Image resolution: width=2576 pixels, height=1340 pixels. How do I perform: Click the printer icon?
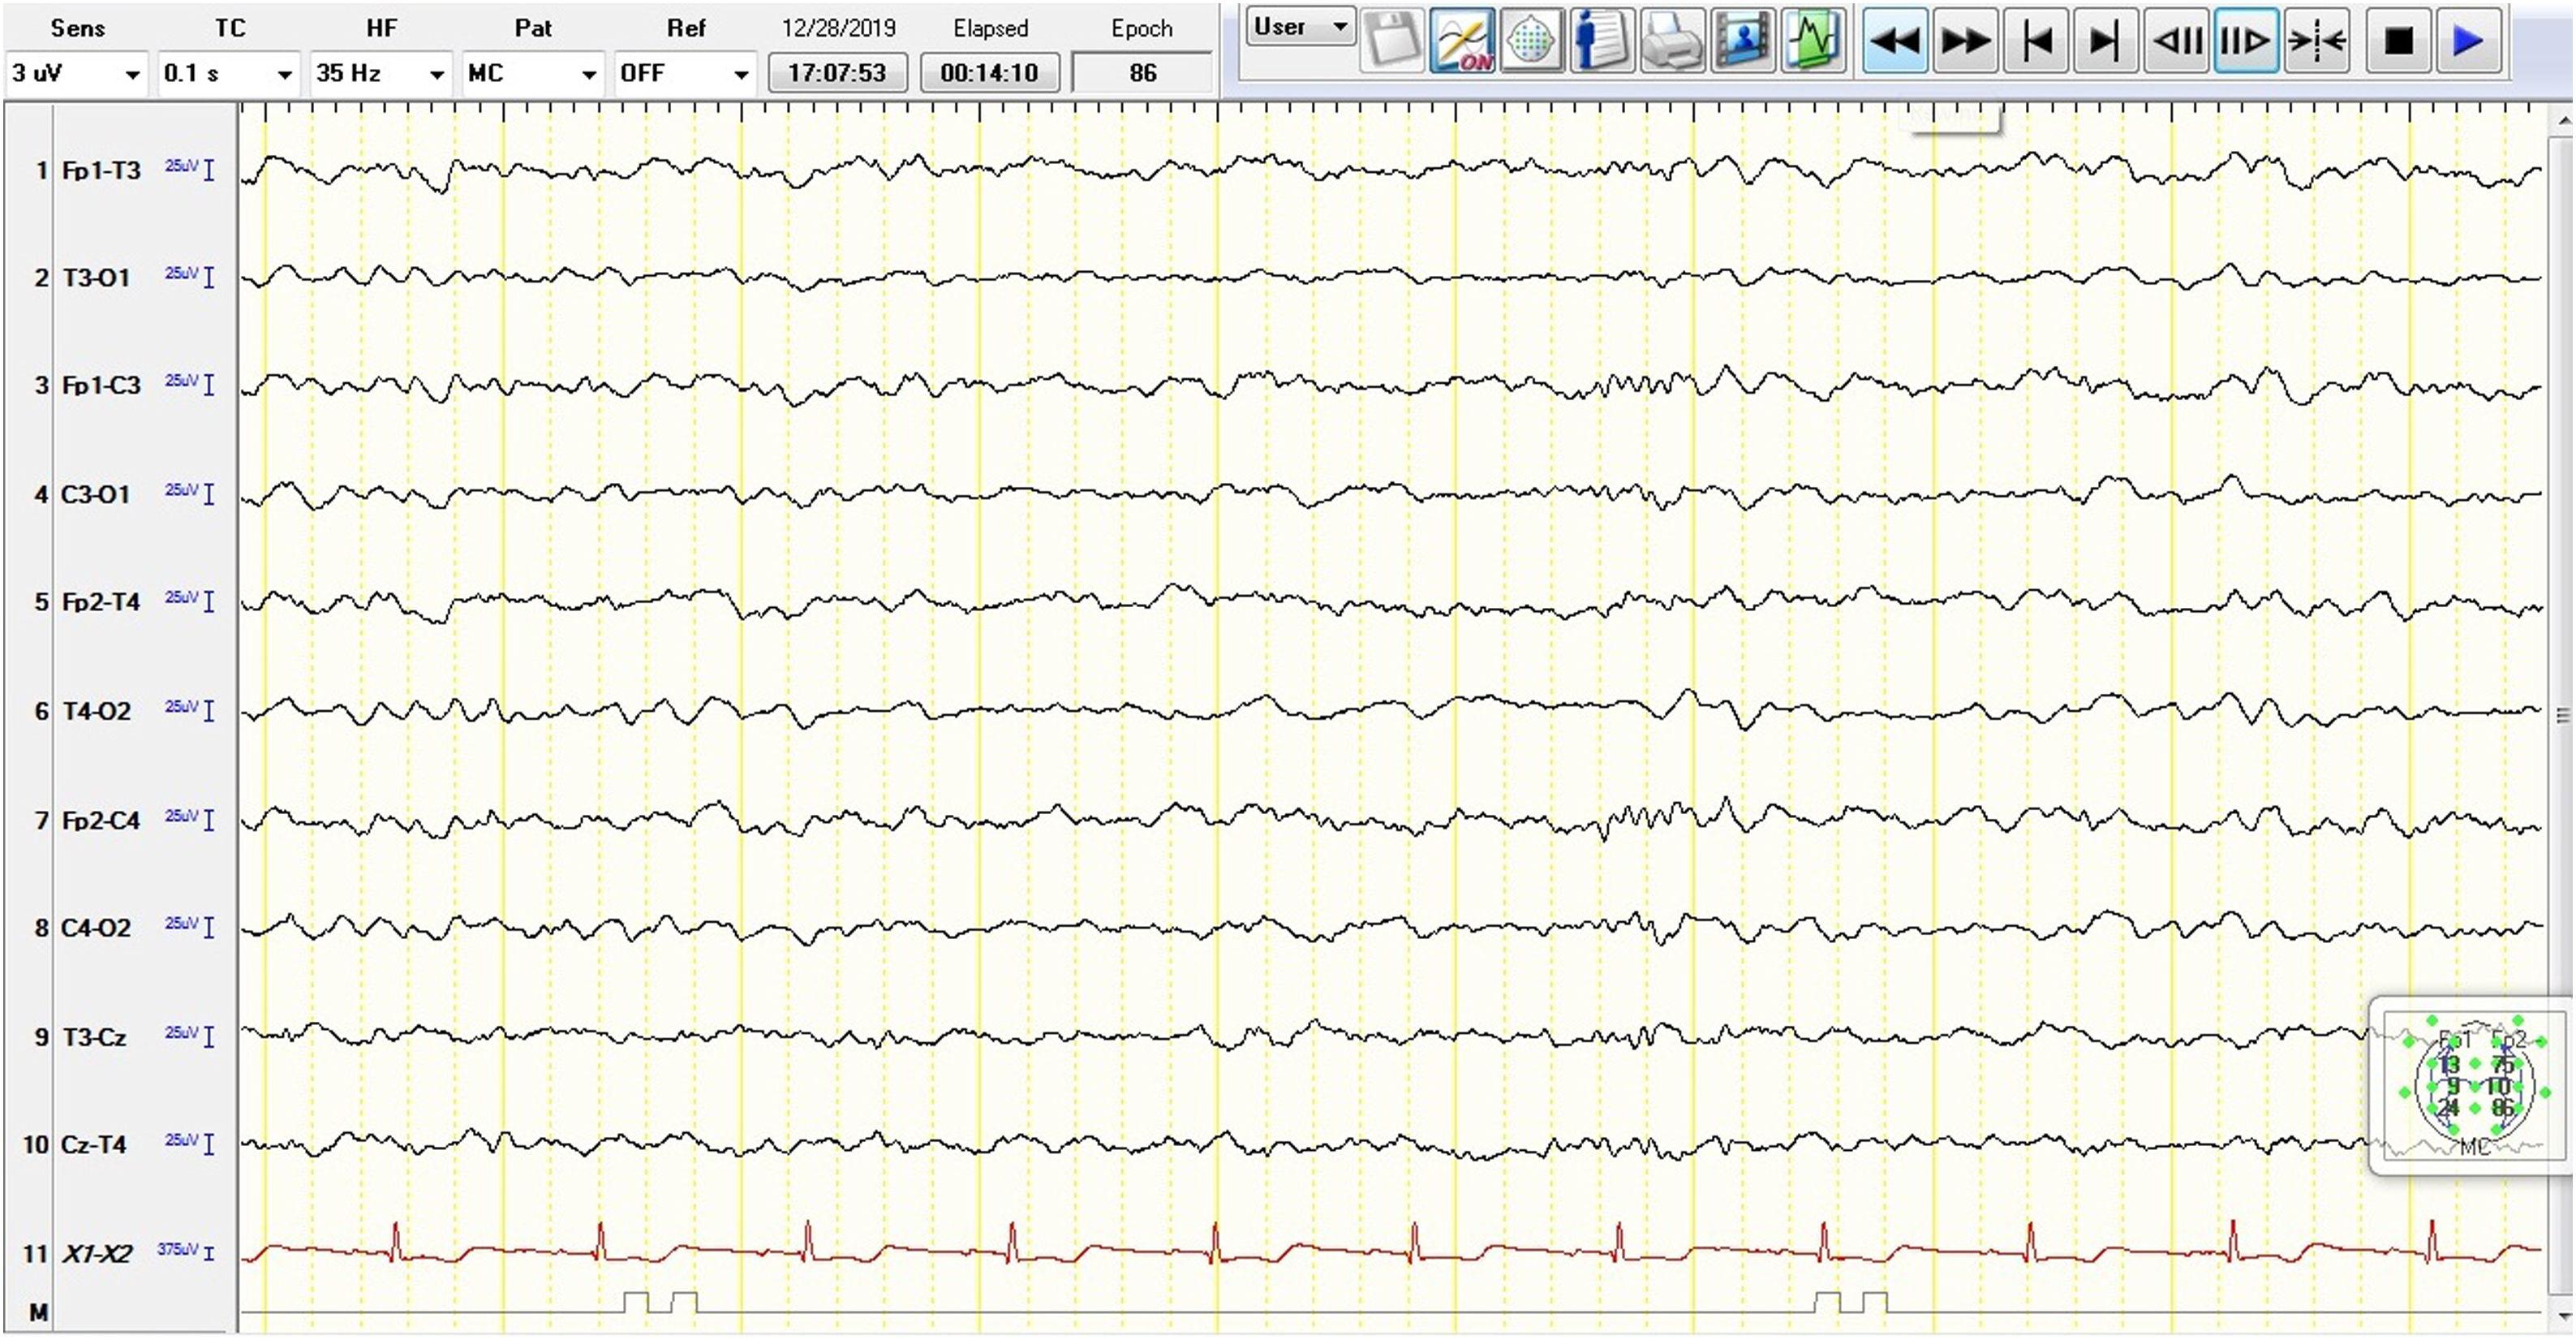(1671, 41)
